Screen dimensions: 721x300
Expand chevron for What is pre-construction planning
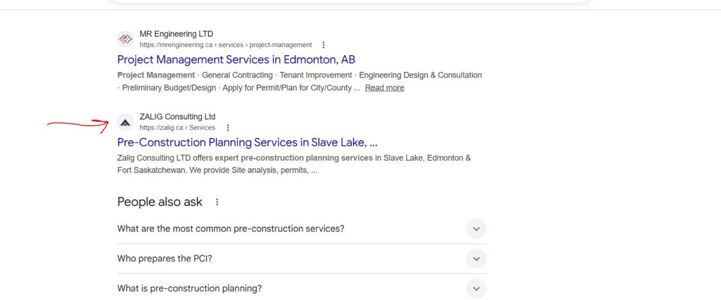pyautogui.click(x=476, y=289)
